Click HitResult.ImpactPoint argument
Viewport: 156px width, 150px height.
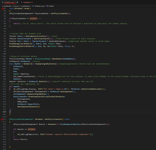tap(28, 104)
